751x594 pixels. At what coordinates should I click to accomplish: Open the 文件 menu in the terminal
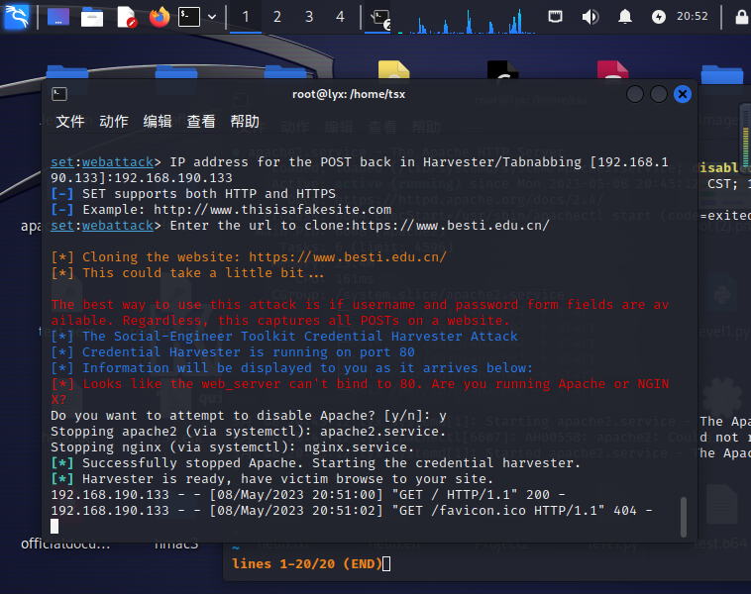pos(70,122)
